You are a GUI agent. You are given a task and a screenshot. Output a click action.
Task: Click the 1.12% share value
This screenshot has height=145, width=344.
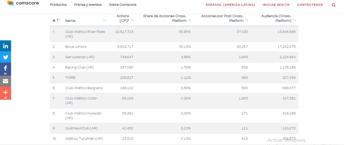186,78
